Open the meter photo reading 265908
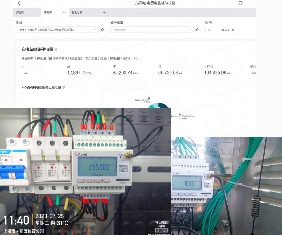Viewport: 282px width, 235px height. coord(85,172)
